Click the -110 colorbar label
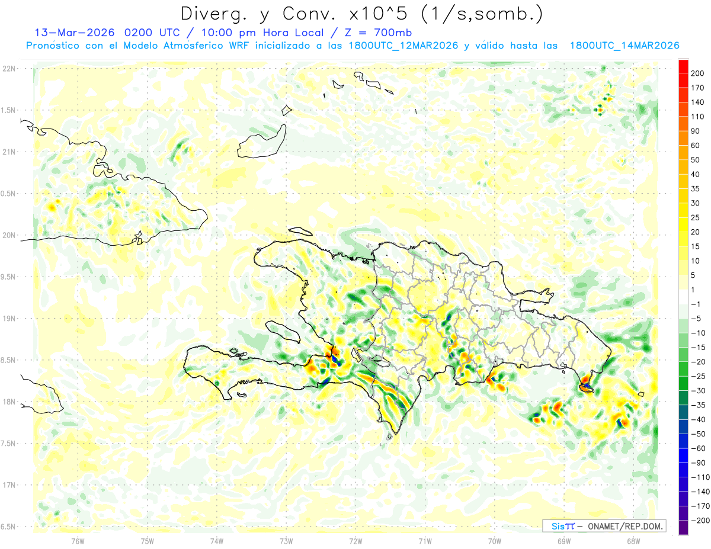The width and height of the screenshot is (711, 549). [700, 477]
